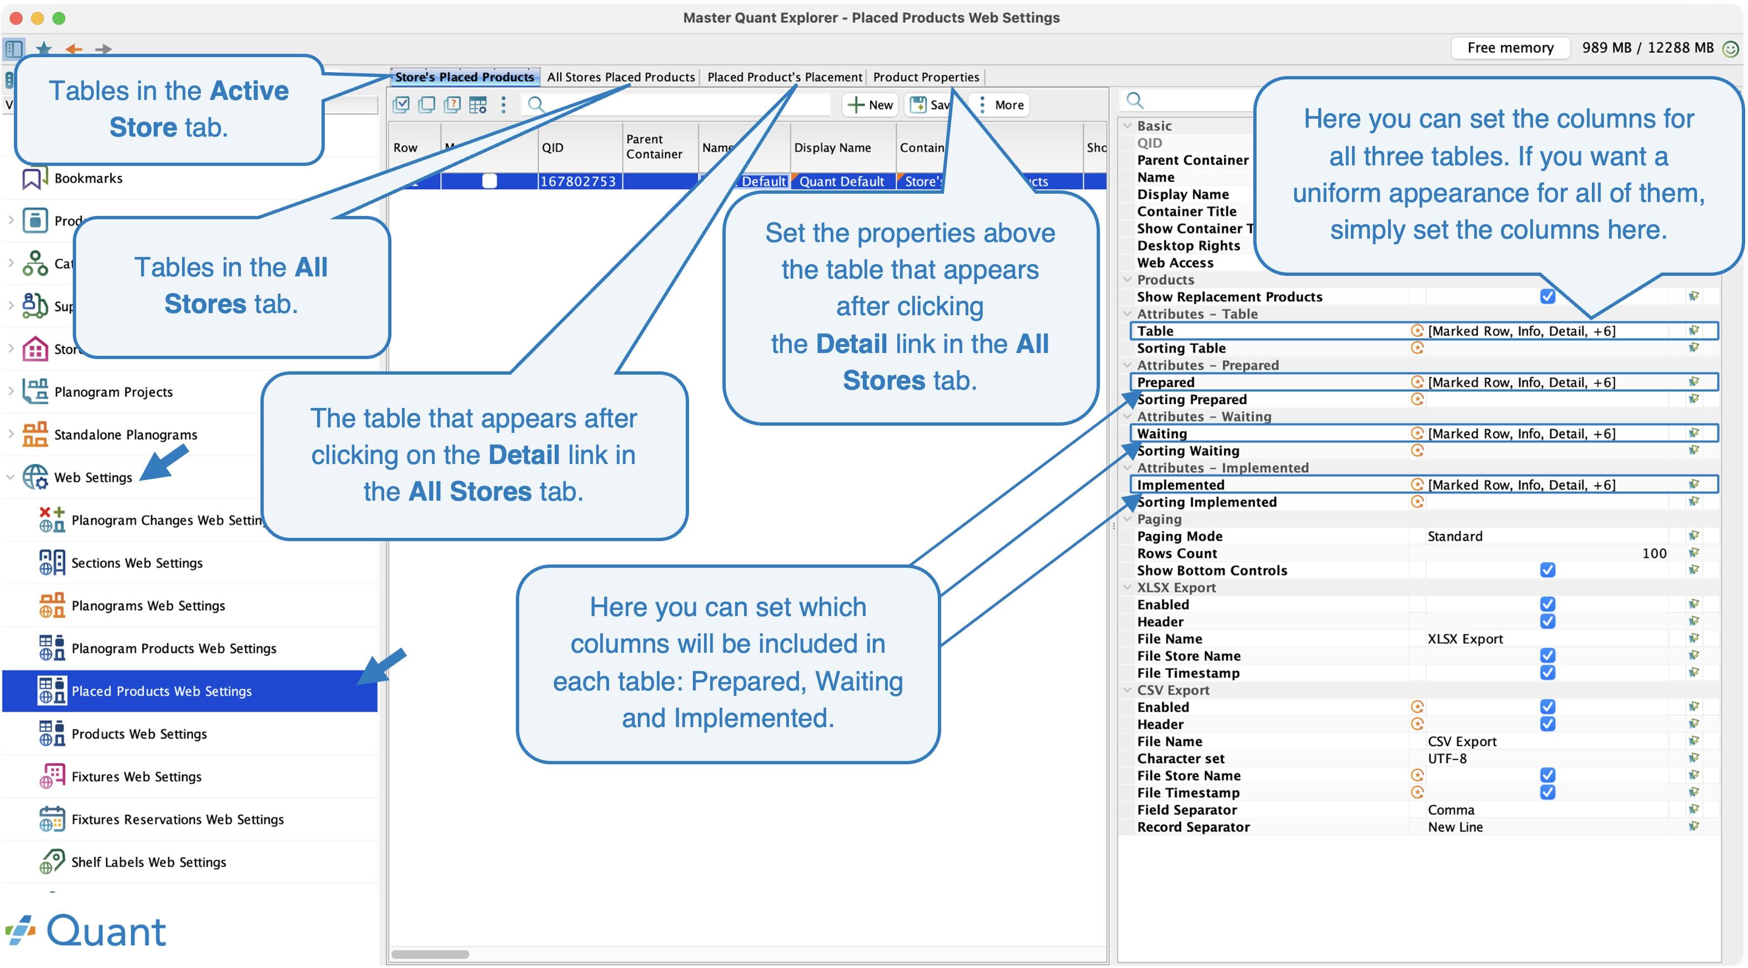Collapse the Web Settings tree node

pos(10,477)
